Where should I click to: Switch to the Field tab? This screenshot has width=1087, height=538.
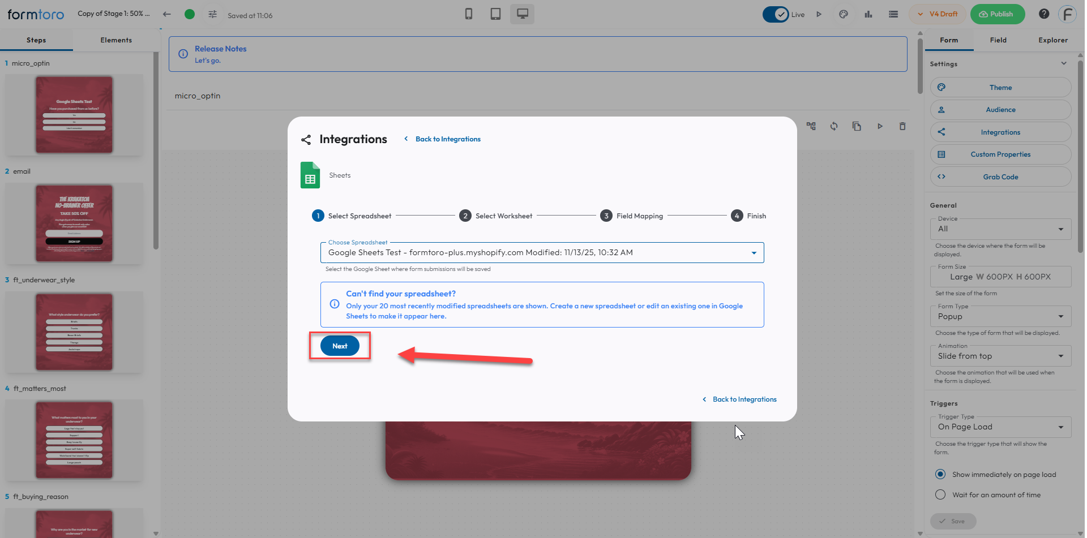pos(998,40)
